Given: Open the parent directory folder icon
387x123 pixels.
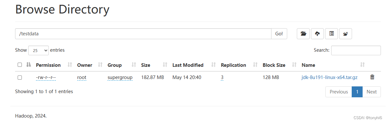Looking at the screenshot, I should [303, 34].
